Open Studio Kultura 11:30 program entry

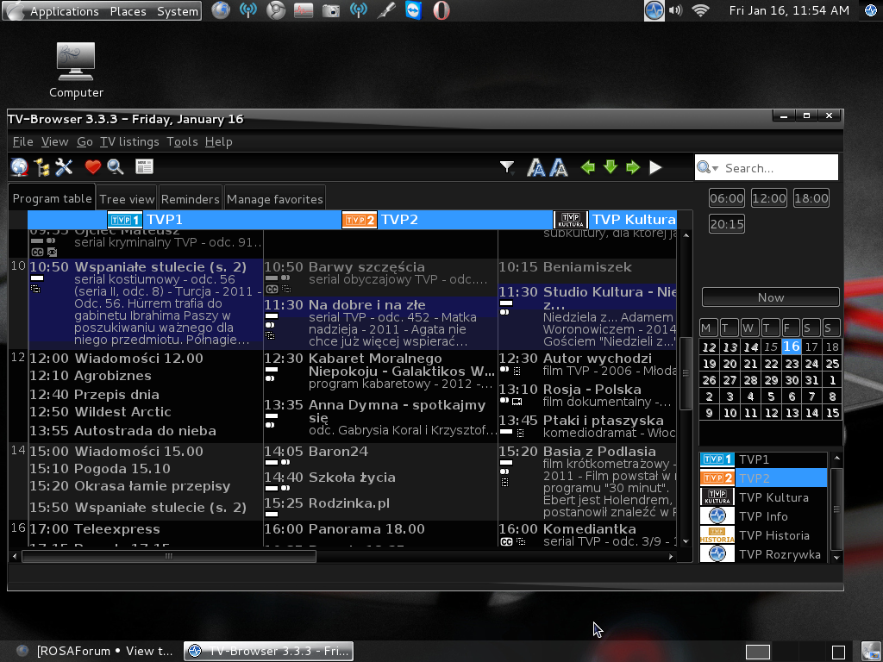[x=587, y=316]
